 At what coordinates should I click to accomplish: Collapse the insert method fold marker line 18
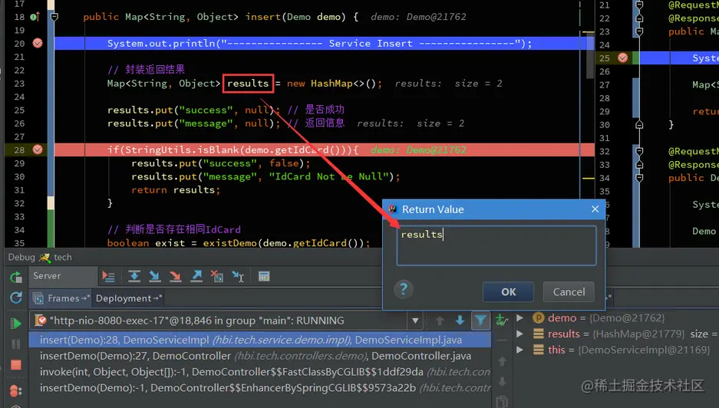pyautogui.click(x=54, y=17)
